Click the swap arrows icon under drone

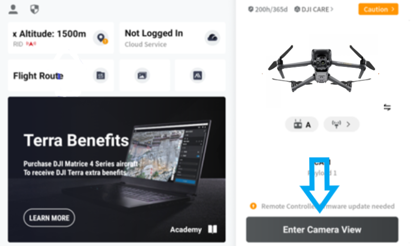387,107
